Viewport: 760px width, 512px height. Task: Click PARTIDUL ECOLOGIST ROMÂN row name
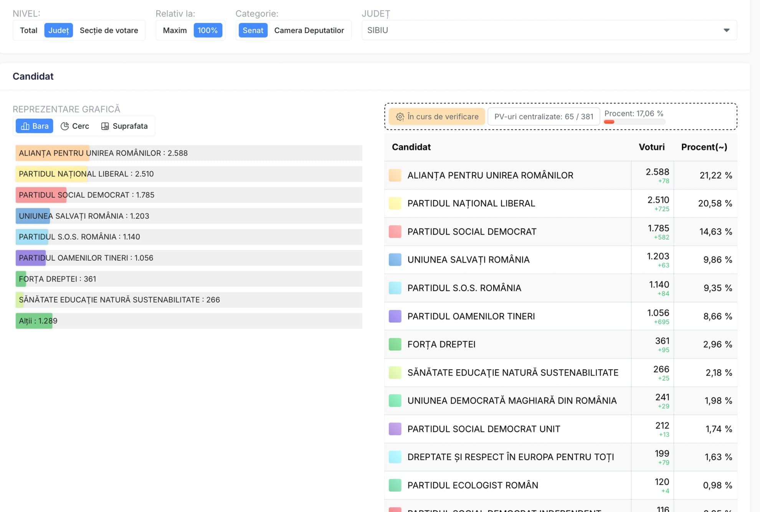tap(473, 485)
